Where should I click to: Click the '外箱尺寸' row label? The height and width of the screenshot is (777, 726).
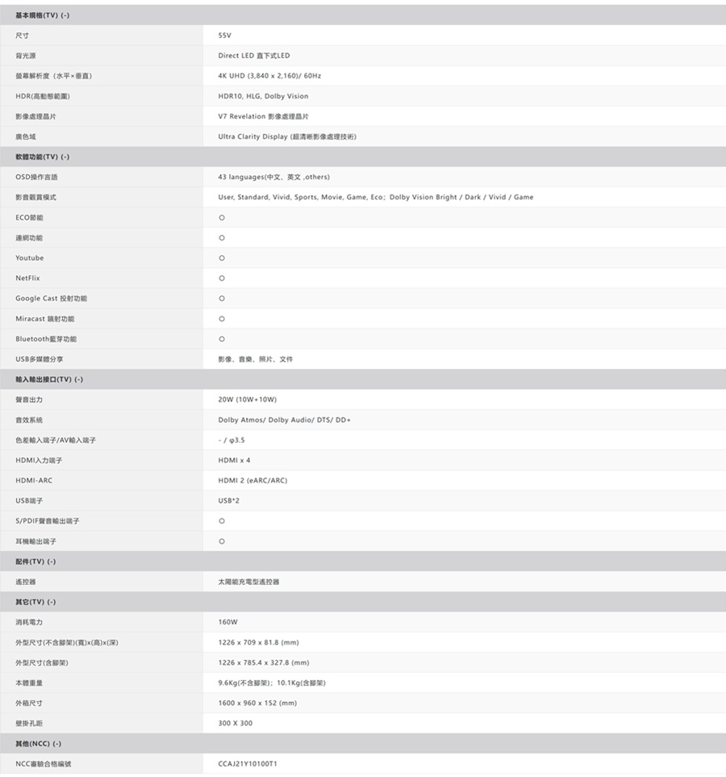coord(29,703)
